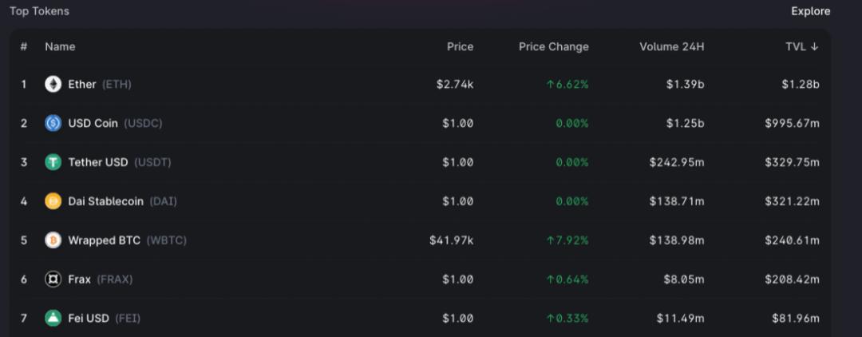Image resolution: width=862 pixels, height=337 pixels.
Task: Click Ether's 6.62% price change value
Action: click(567, 84)
